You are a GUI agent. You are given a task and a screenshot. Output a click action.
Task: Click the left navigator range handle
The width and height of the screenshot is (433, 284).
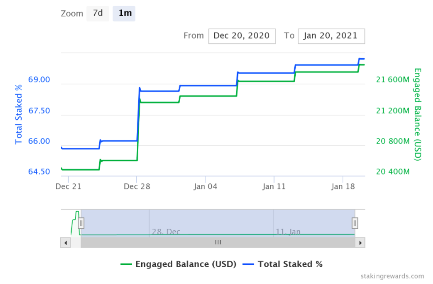(x=81, y=223)
